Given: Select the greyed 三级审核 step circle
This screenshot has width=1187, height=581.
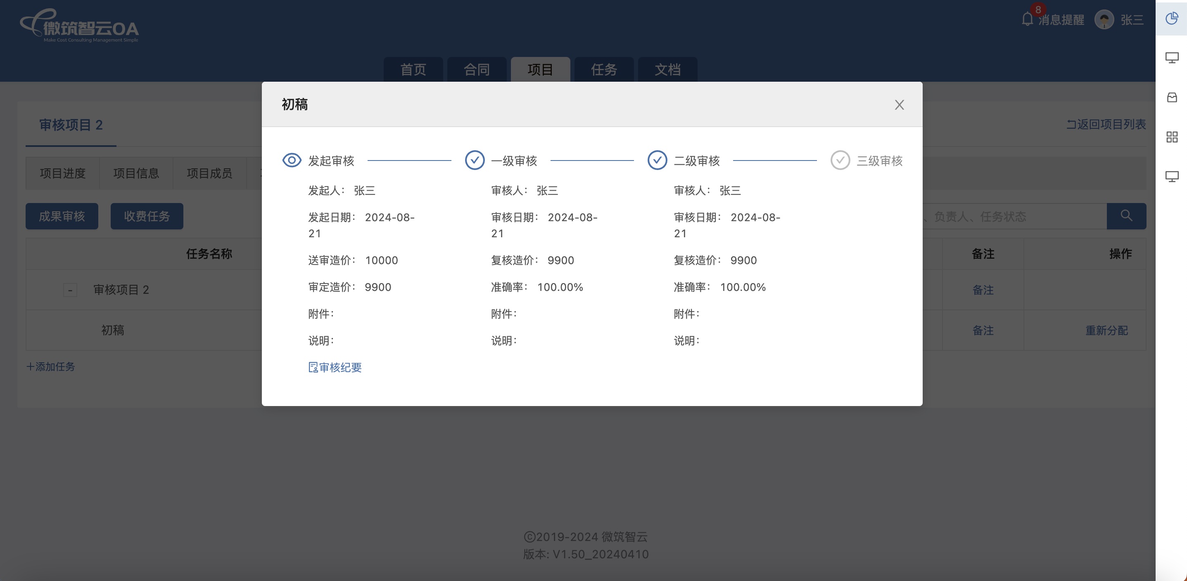Looking at the screenshot, I should click(840, 161).
